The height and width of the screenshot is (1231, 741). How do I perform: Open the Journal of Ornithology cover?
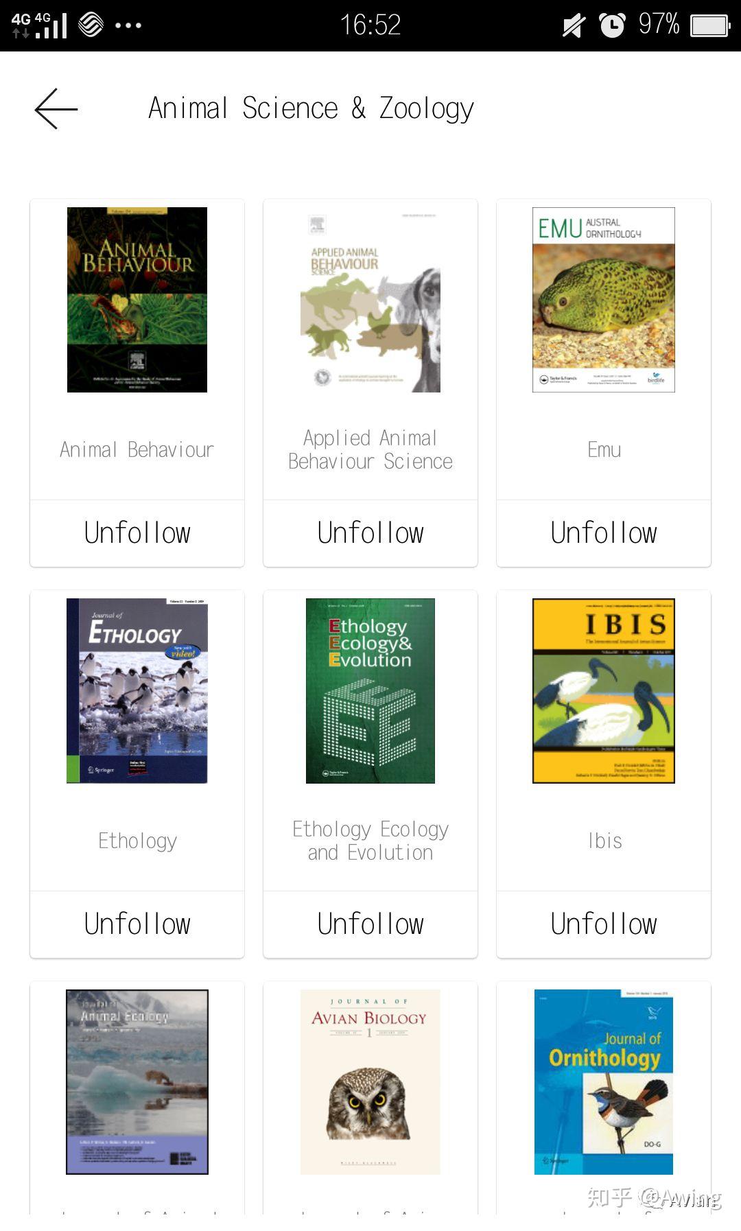[604, 1082]
